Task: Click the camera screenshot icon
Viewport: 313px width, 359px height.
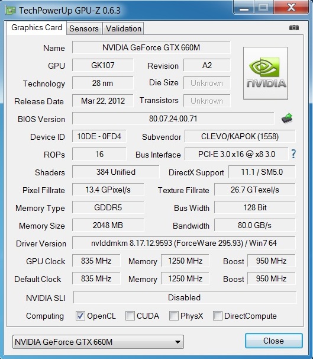Action: pos(294,28)
